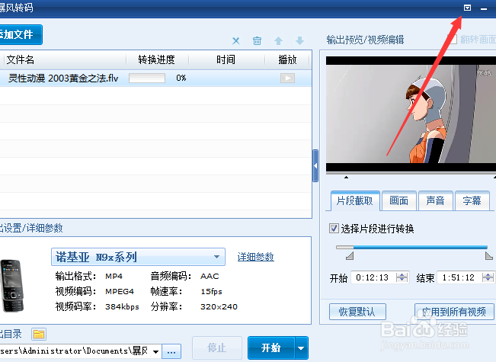Open the 诺基亚 N9x系列 device dropdown

(138, 257)
